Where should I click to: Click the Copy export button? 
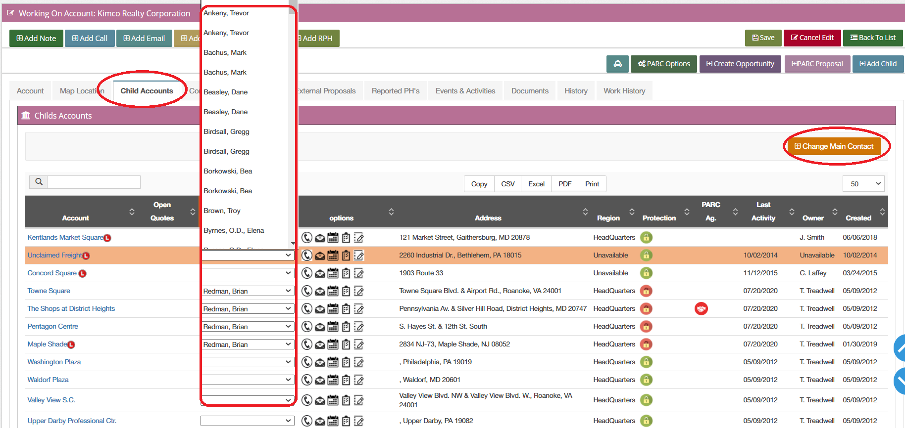coord(479,184)
